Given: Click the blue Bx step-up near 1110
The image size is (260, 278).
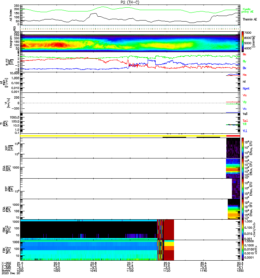Looking at the screenshot, I should (x=148, y=62).
